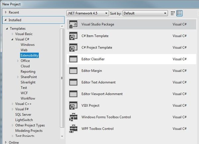
Task: Click the Editor Margin template icon
Action: [73, 71]
